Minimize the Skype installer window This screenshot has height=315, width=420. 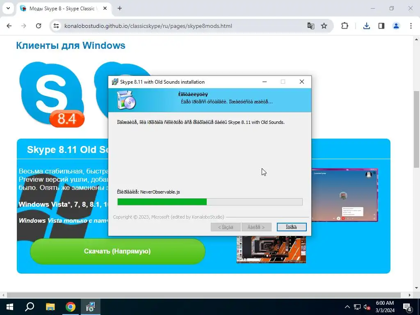[265, 82]
